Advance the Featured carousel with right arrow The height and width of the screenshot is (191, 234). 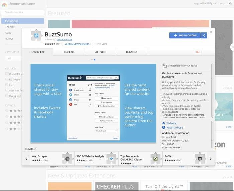pos(232,47)
